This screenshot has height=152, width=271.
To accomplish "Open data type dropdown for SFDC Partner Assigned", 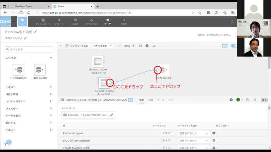I will coord(194,140).
